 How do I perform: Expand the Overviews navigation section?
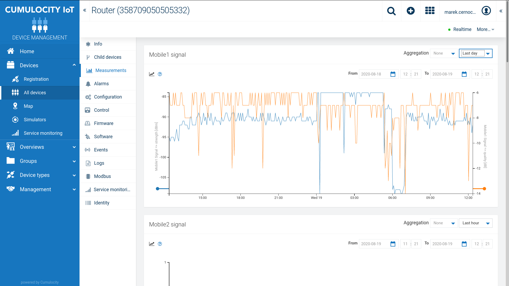tap(74, 147)
